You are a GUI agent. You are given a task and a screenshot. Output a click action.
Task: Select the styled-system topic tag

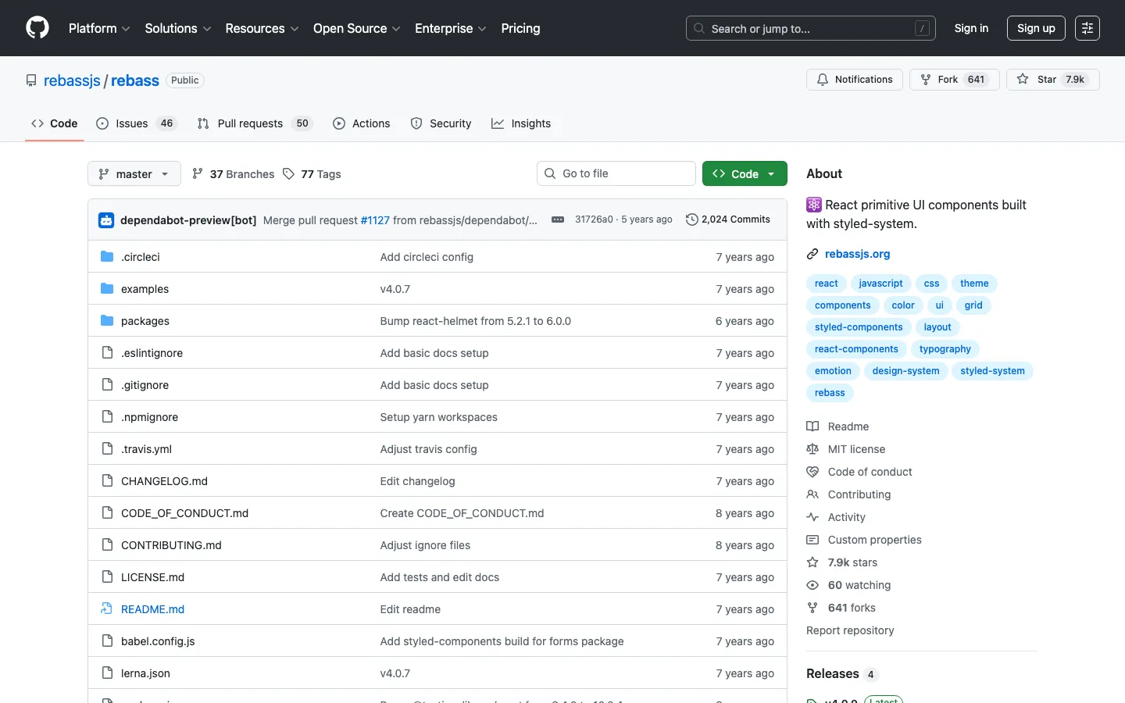(992, 371)
